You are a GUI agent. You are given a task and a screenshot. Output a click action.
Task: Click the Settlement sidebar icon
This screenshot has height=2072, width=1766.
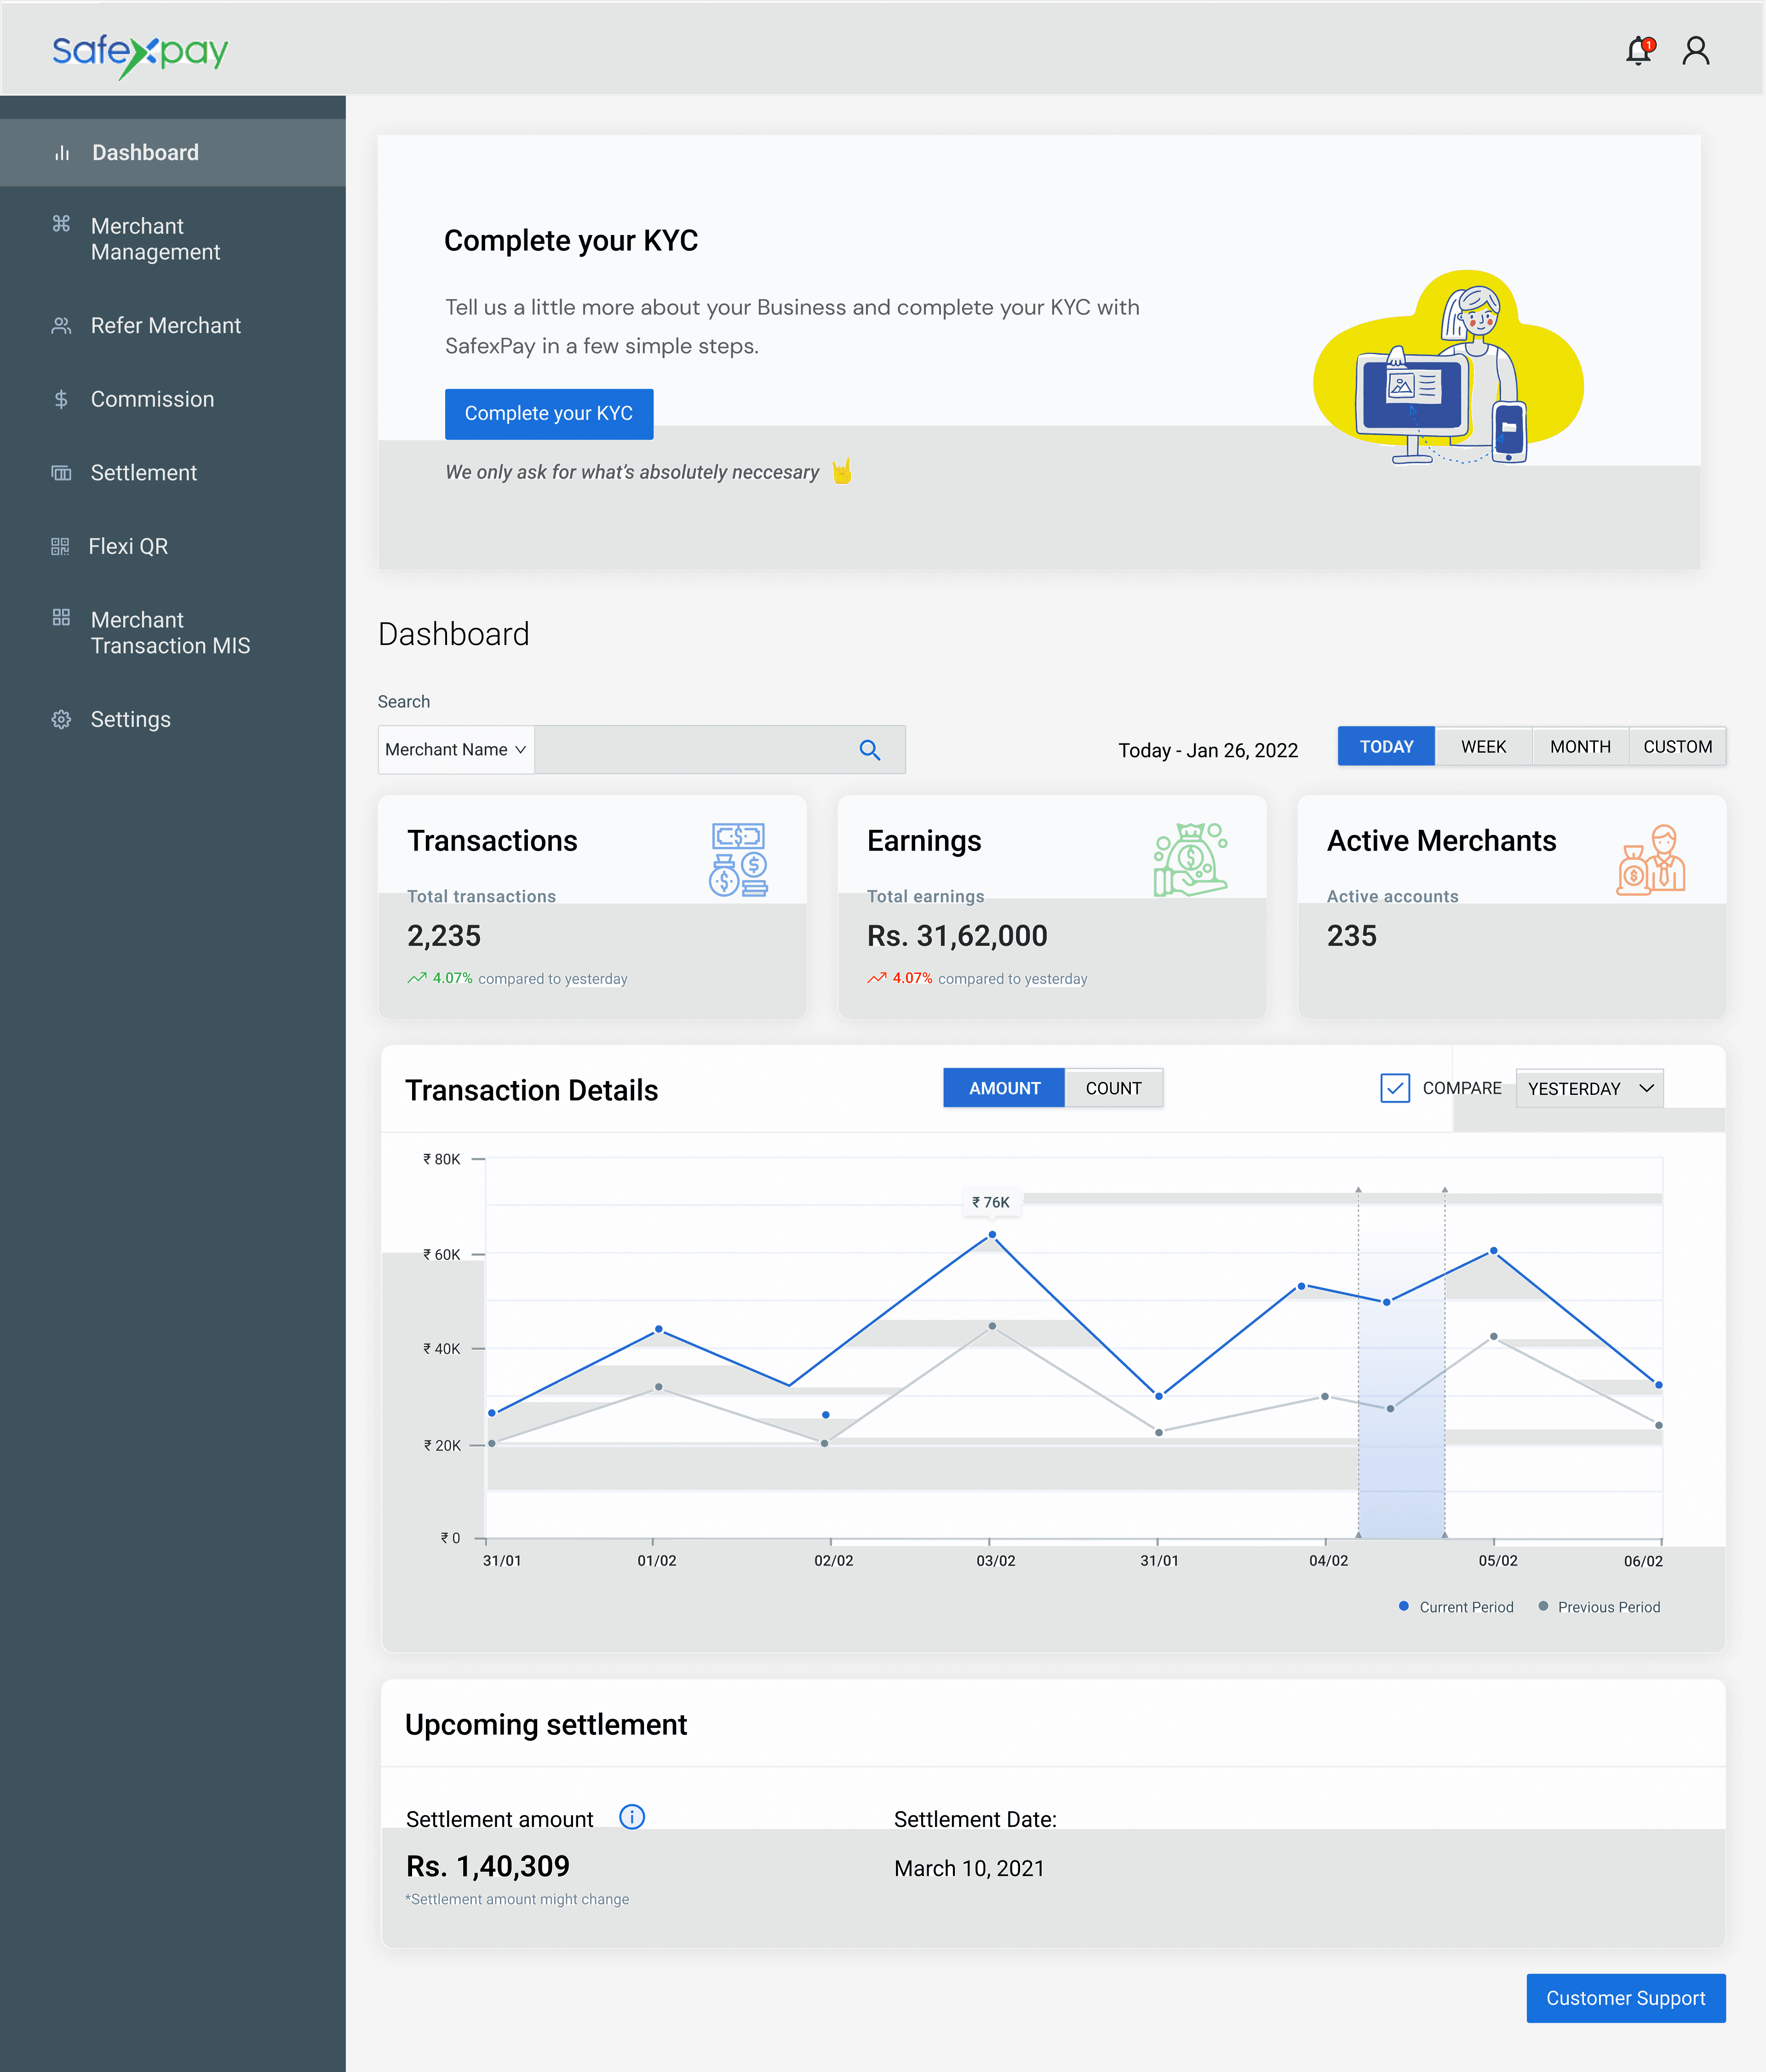61,473
